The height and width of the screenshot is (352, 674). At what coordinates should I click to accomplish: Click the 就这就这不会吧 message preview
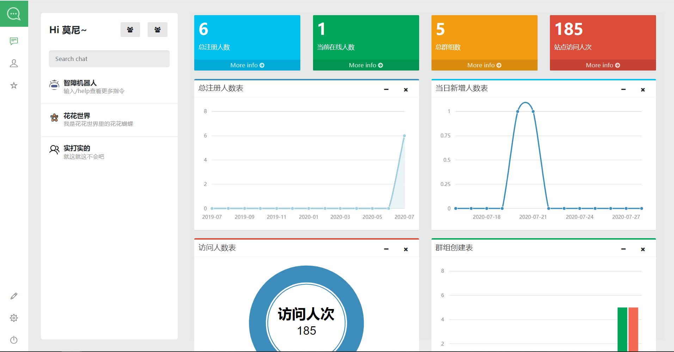(84, 156)
